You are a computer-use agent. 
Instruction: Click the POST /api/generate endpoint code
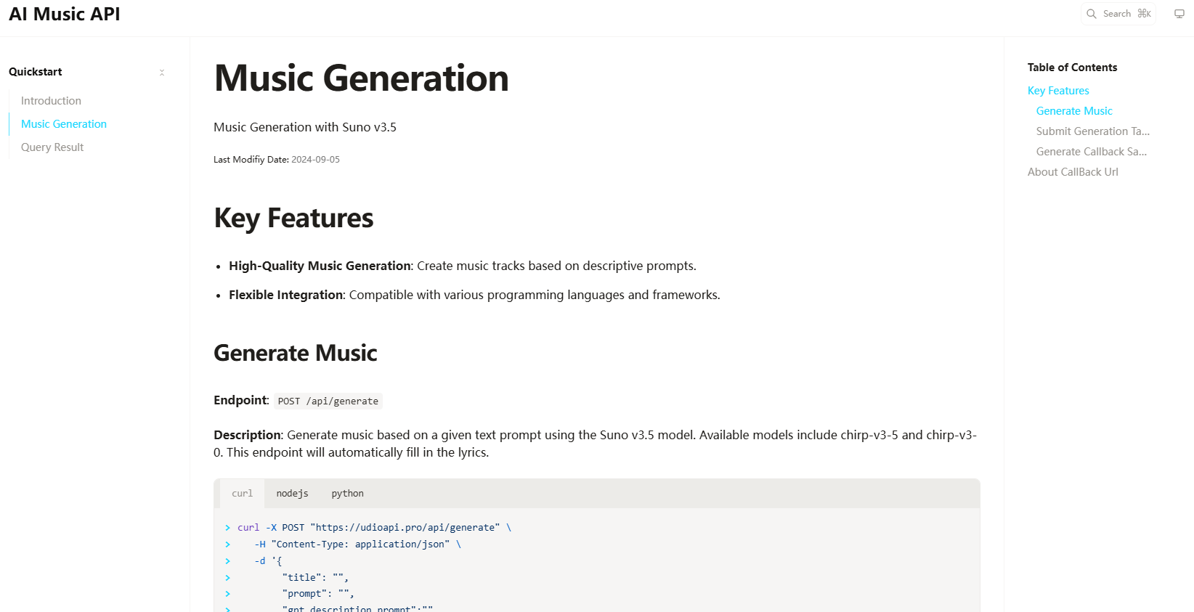pos(328,401)
